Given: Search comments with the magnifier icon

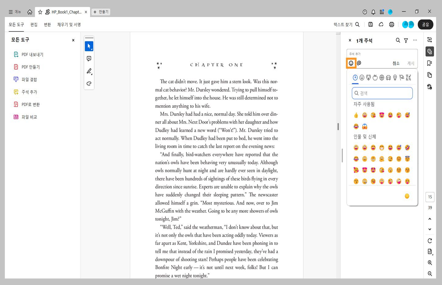Looking at the screenshot, I should [x=398, y=40].
